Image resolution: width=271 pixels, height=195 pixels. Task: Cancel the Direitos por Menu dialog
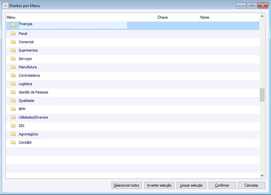click(251, 185)
